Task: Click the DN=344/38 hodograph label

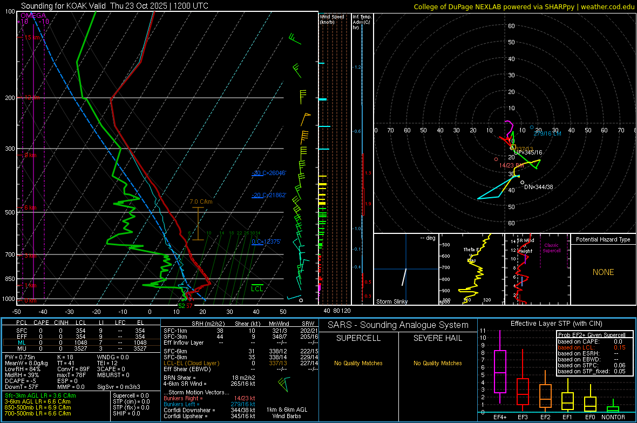Action: click(538, 187)
